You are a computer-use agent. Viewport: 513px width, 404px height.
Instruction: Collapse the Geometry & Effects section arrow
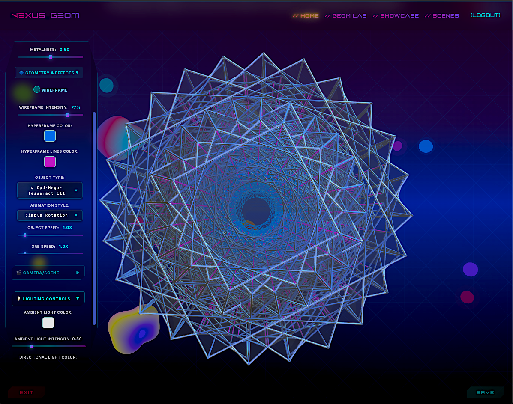(x=77, y=73)
